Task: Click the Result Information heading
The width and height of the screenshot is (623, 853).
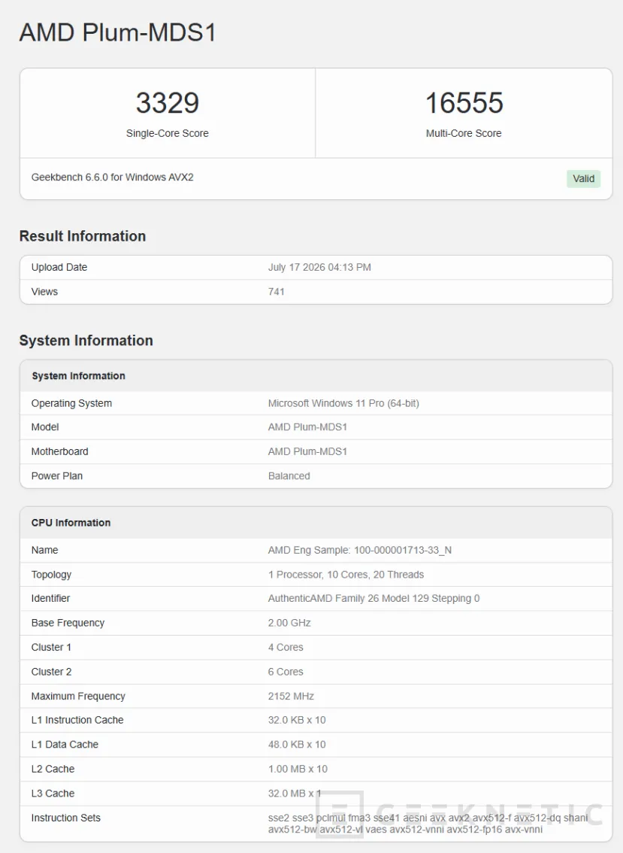Action: (x=83, y=236)
